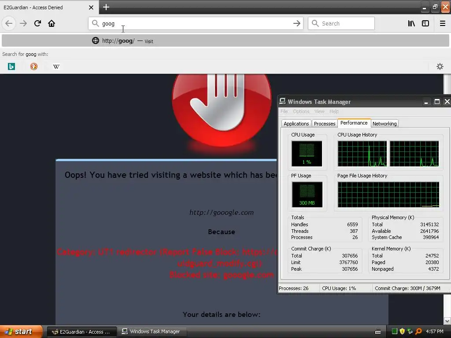Click the on-screen keyboard taskbar icon
The image size is (451, 338).
coord(378,332)
